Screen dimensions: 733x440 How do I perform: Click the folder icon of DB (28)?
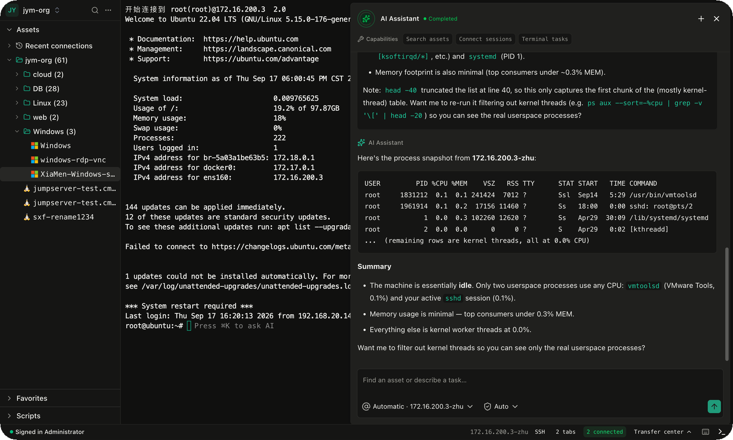pyautogui.click(x=27, y=89)
